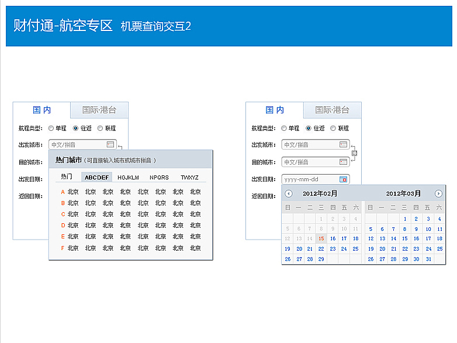Select February 22 in calendar
The width and height of the screenshot is (457, 343).
tap(321, 249)
